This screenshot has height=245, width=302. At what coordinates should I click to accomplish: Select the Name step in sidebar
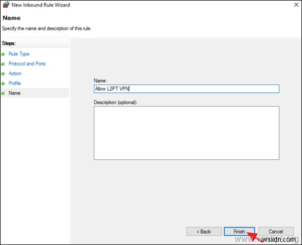pyautogui.click(x=15, y=93)
